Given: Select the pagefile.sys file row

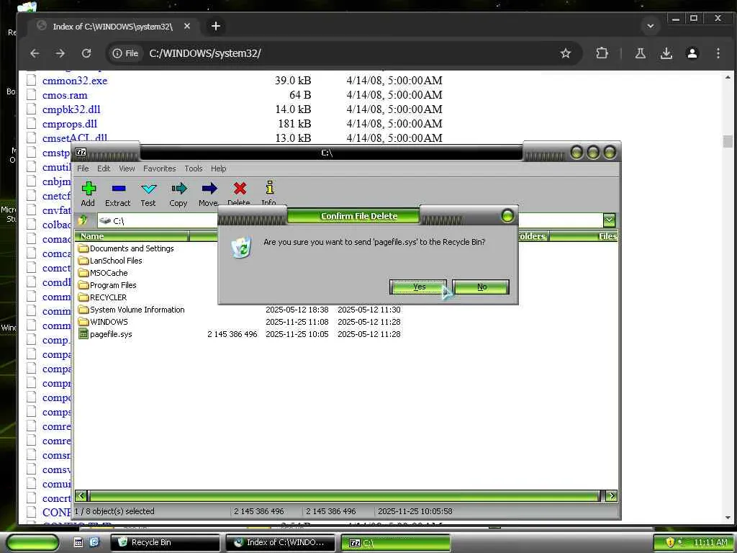Looking at the screenshot, I should pos(240,334).
